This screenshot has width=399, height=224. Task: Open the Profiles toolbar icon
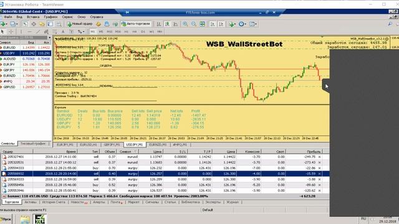14,24
